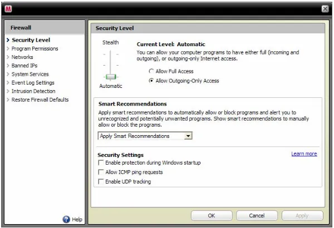Expand the Security Level chevron
Screen dimensions: 334x228
(x=8, y=40)
